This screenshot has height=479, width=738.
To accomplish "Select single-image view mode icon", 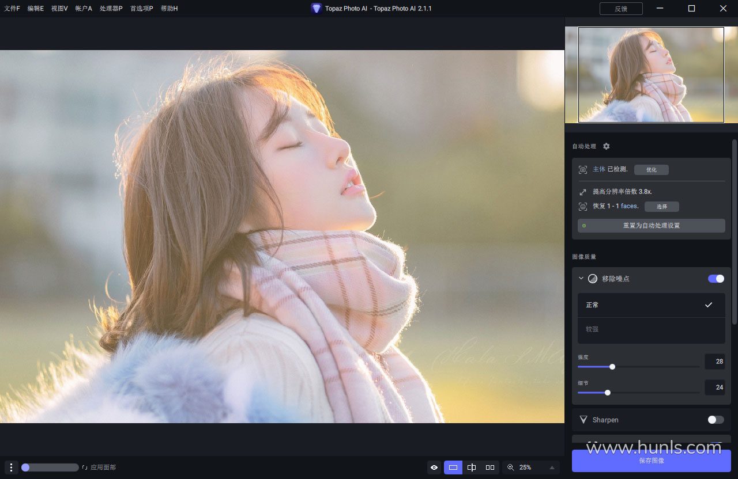I will coord(453,467).
